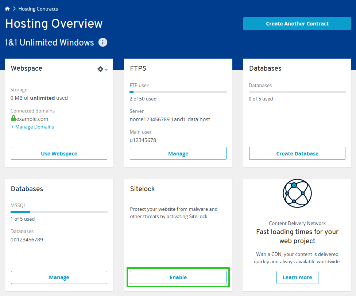Click the Content Delivery Network globe icon

point(297,193)
